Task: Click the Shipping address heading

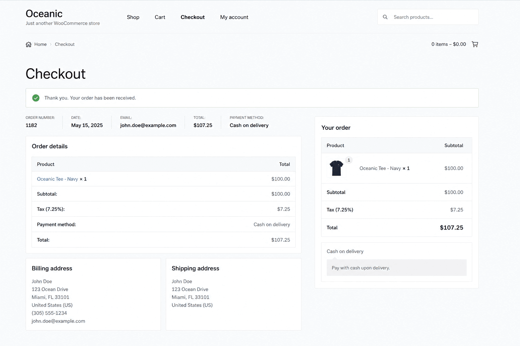Action: [195, 268]
